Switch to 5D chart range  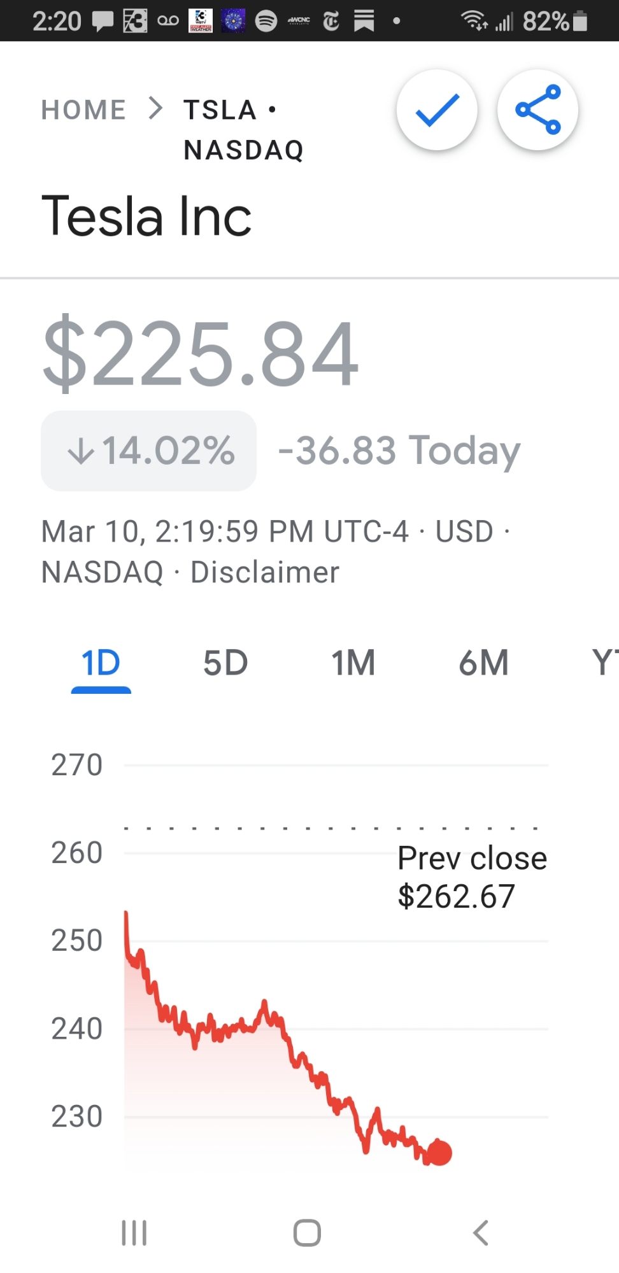(x=225, y=663)
